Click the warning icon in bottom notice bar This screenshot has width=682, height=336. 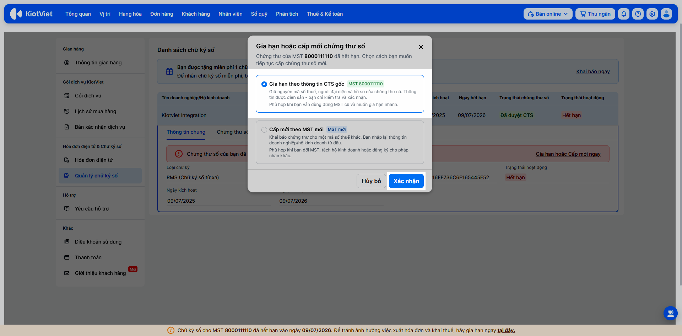click(x=171, y=330)
